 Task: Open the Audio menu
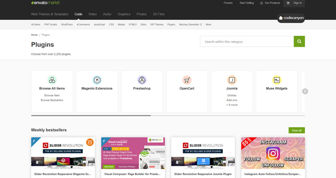(107, 14)
